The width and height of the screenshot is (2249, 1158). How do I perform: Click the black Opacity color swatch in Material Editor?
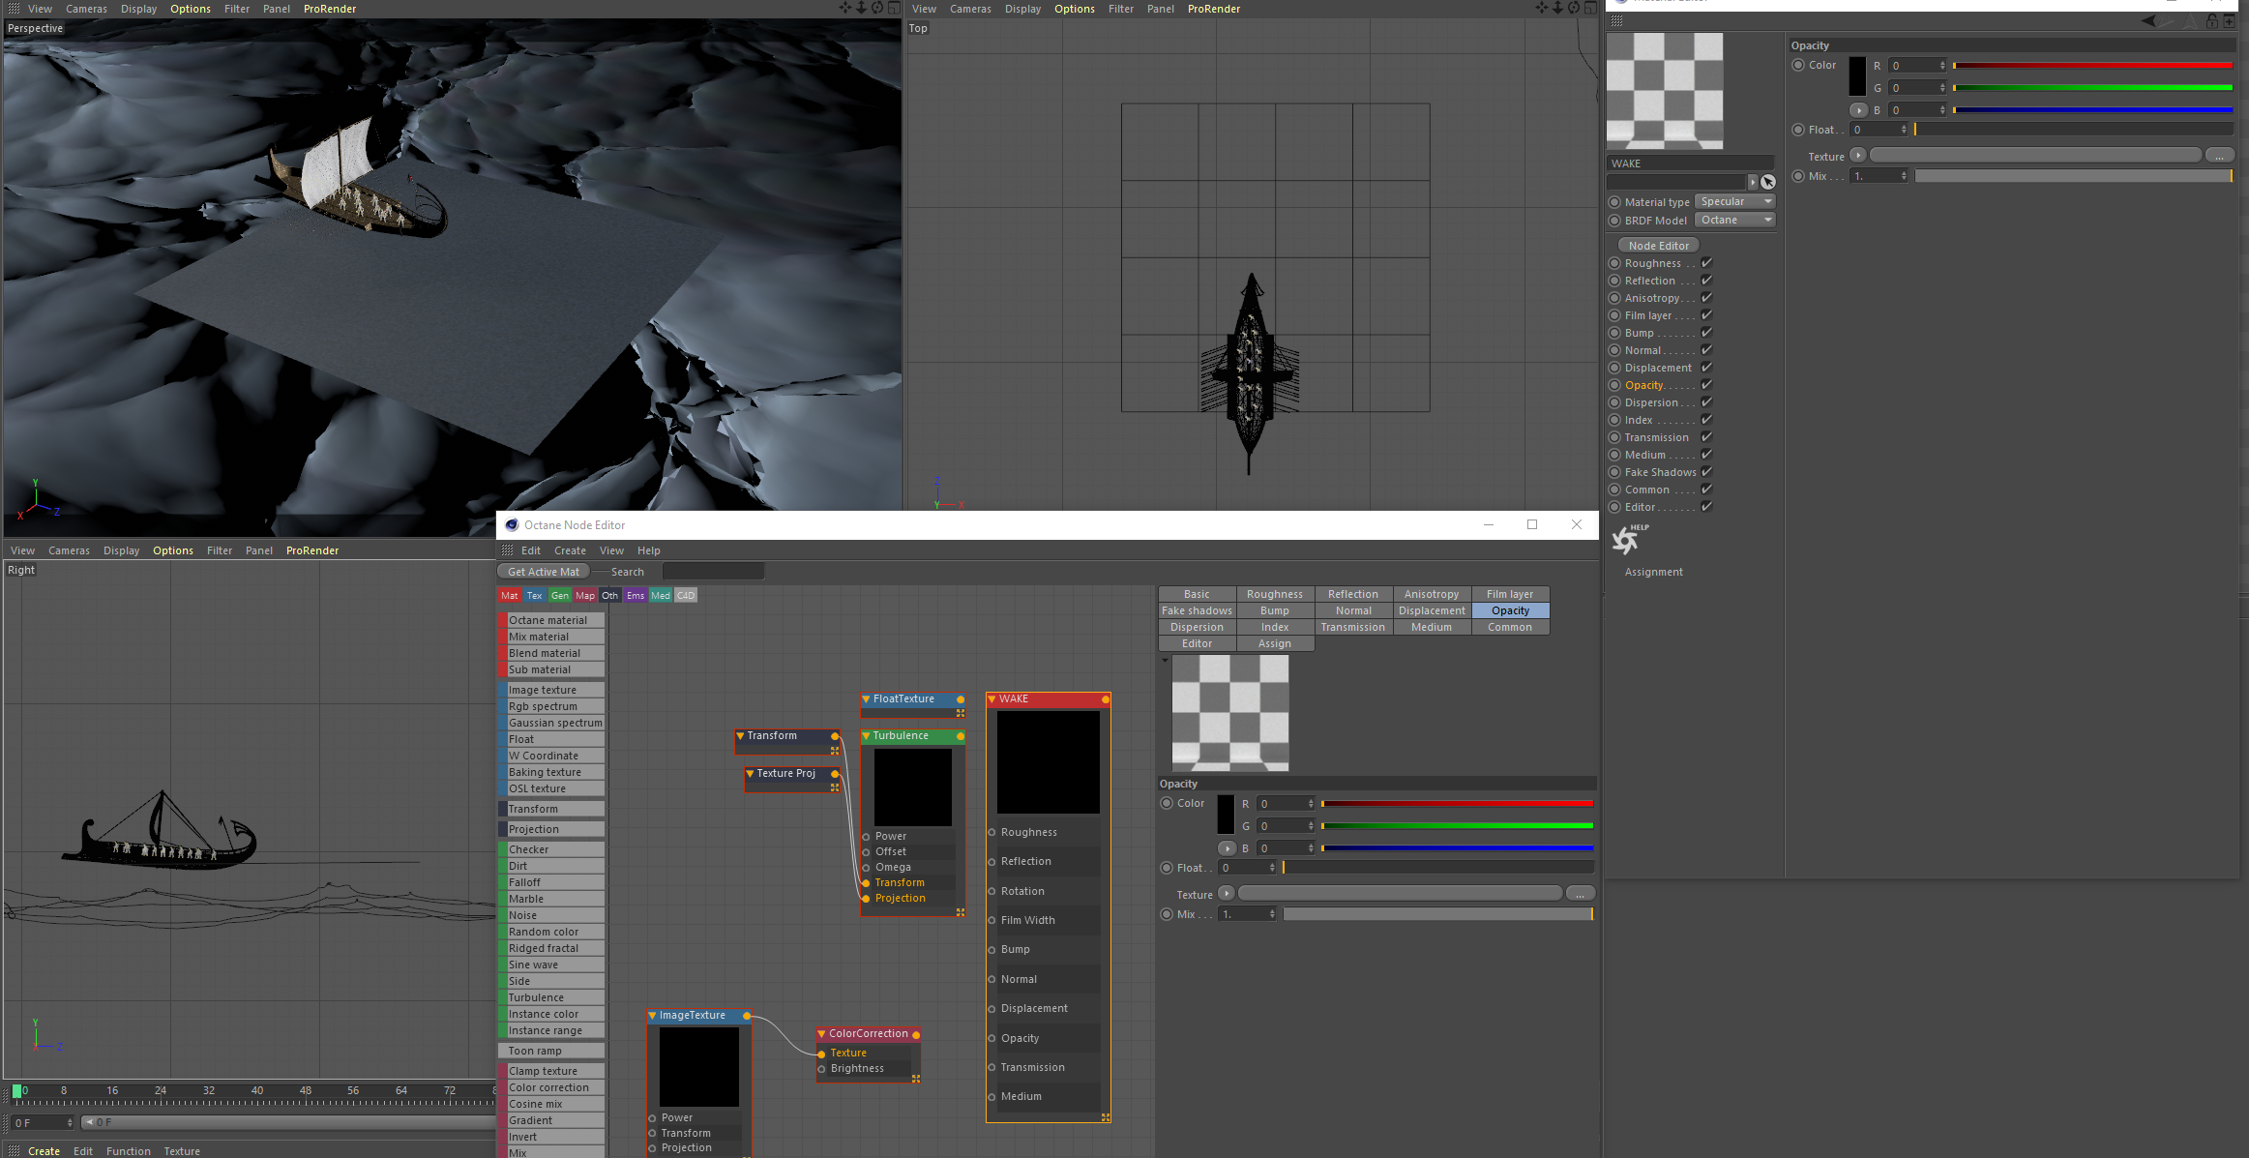point(1857,76)
